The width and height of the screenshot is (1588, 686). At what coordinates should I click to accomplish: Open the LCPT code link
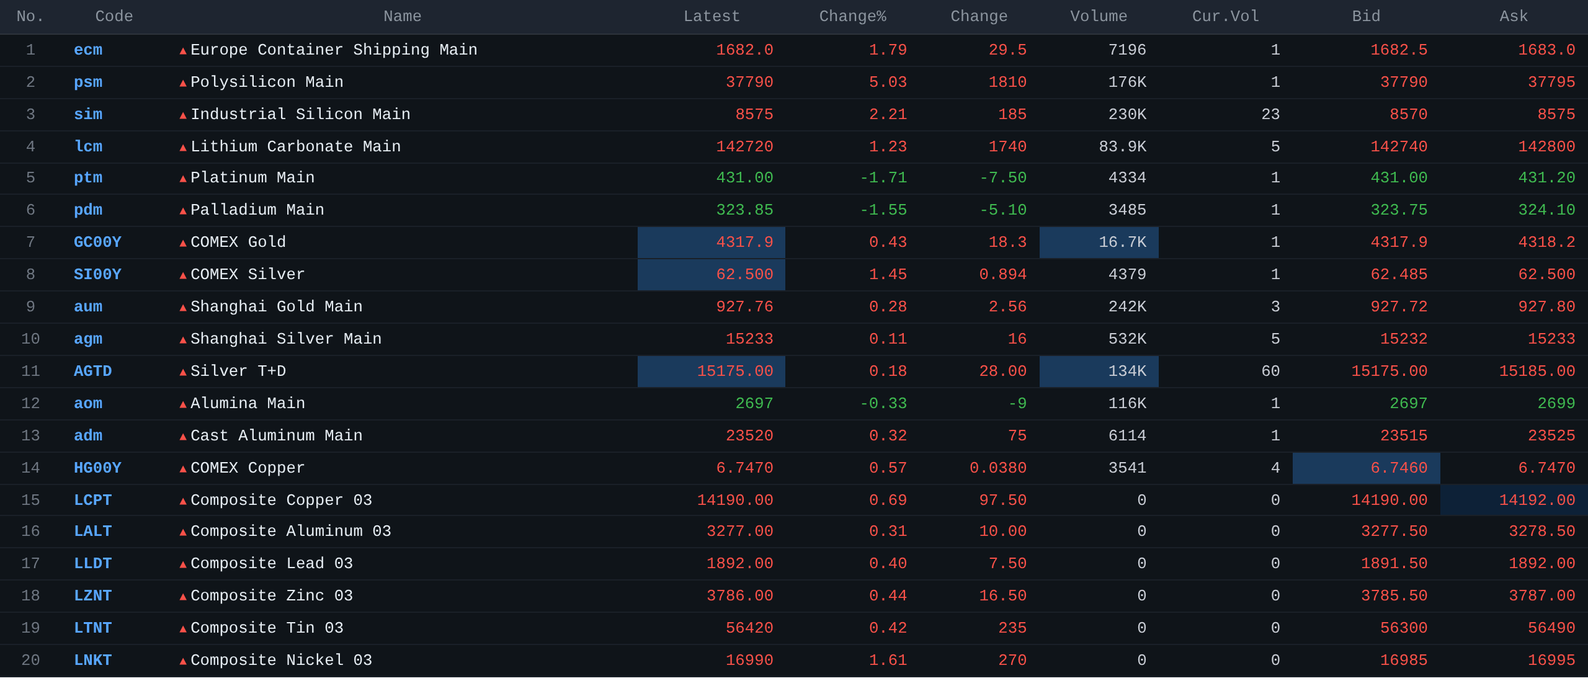(93, 501)
